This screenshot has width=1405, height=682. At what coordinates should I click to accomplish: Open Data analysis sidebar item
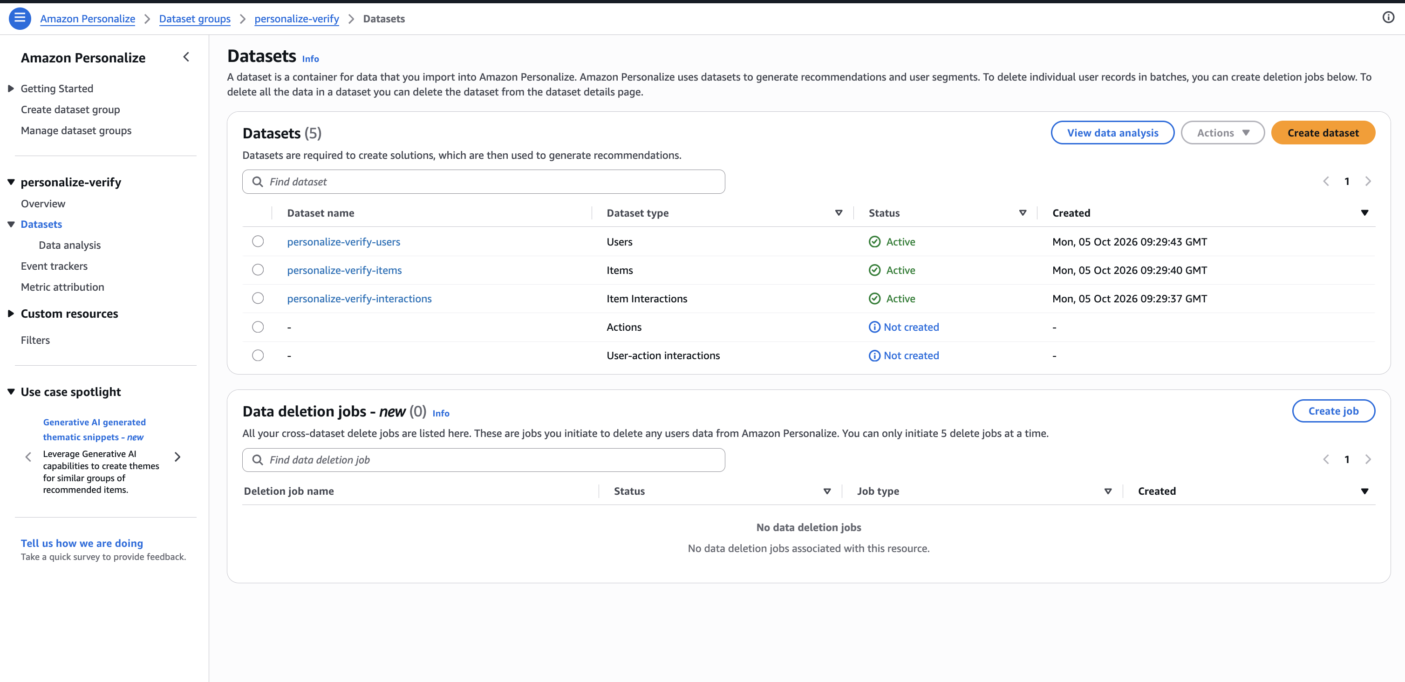point(70,246)
